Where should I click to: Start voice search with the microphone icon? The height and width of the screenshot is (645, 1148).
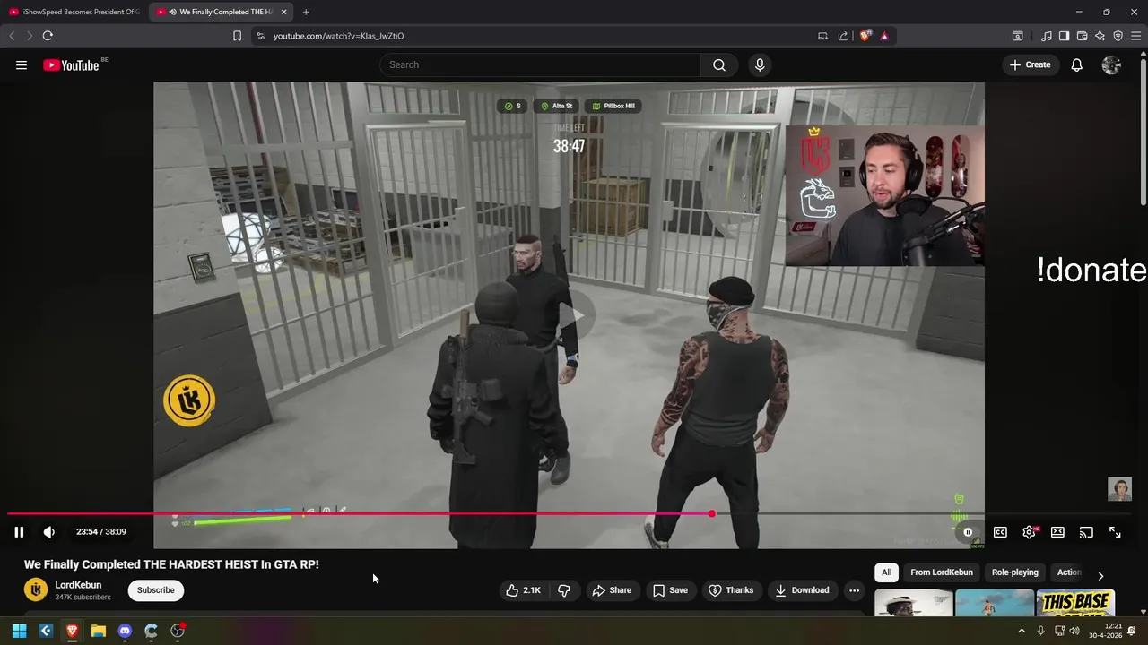760,64
